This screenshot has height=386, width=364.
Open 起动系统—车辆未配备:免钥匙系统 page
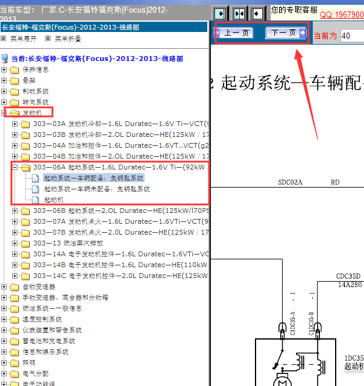(97, 189)
